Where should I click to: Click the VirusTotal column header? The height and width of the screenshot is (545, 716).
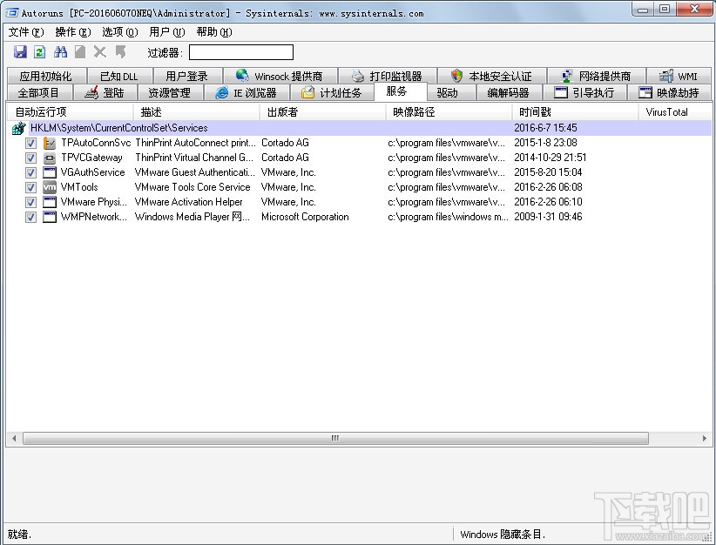pos(675,111)
